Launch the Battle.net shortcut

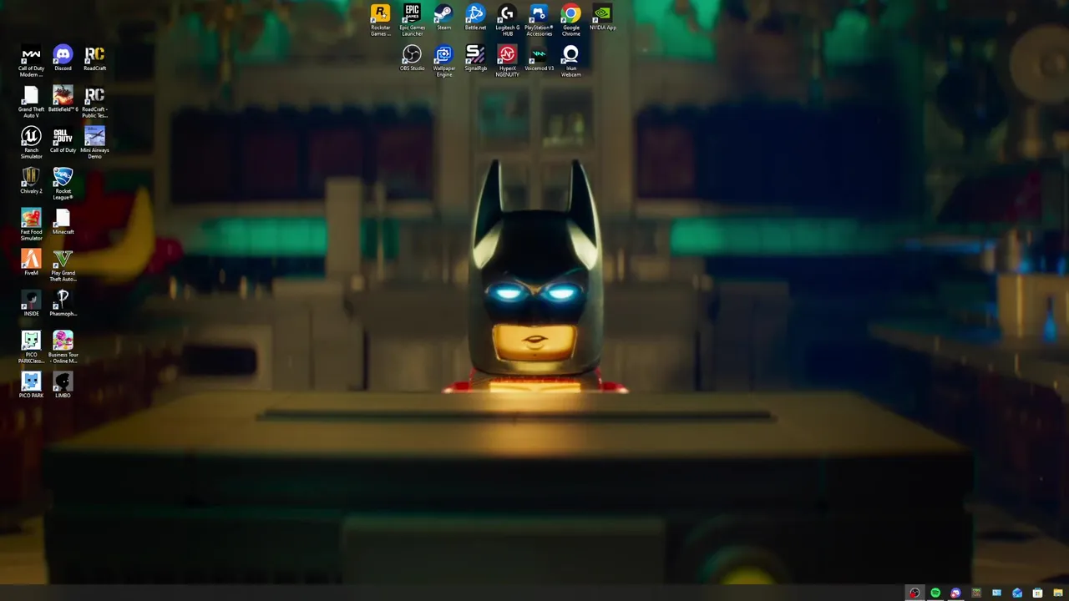coord(475,18)
